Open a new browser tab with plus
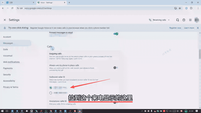201x113 pixels. pyautogui.click(x=69, y=3)
